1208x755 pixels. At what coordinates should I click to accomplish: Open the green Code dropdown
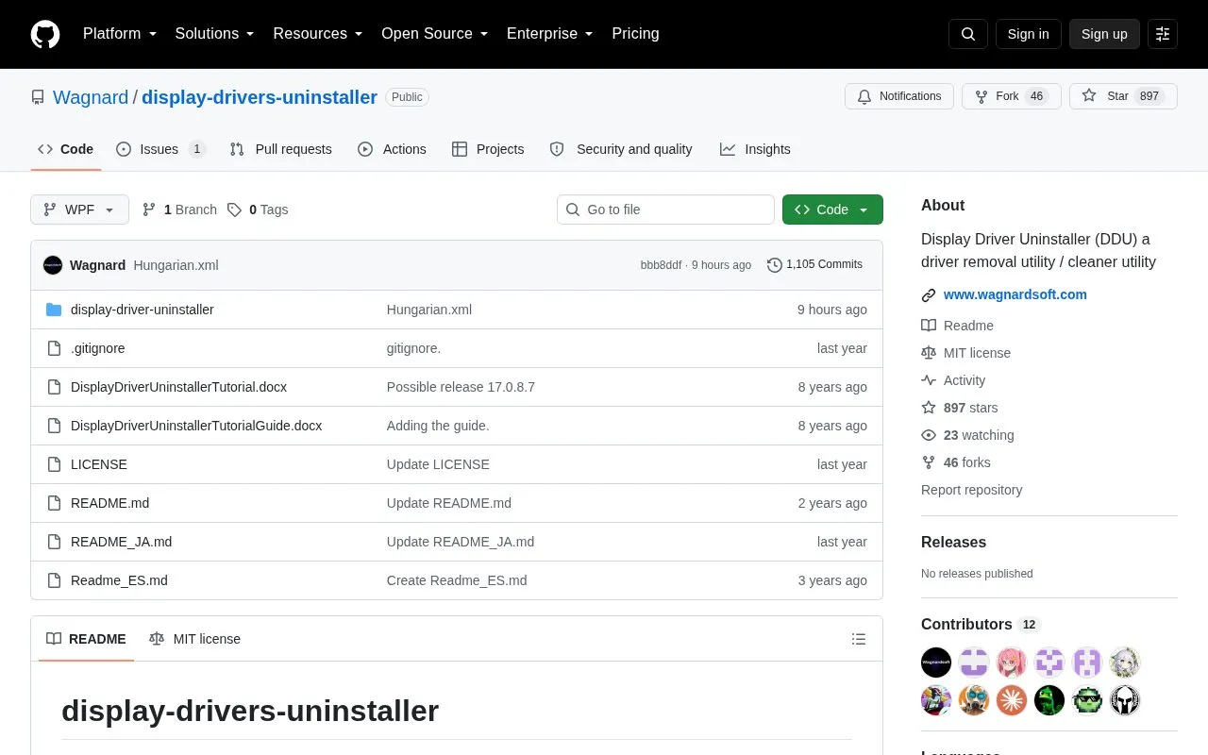(x=832, y=210)
